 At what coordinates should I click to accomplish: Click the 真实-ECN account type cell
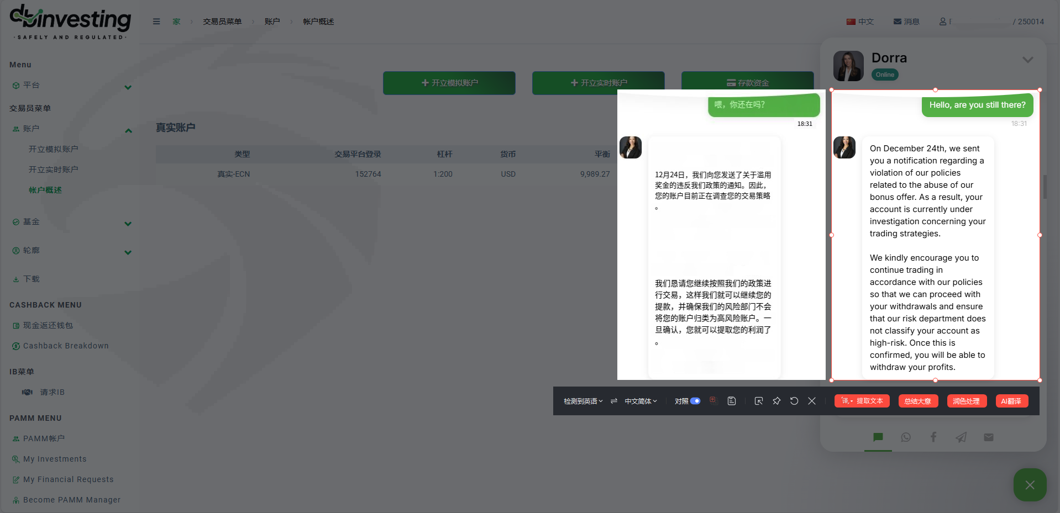tap(234, 174)
